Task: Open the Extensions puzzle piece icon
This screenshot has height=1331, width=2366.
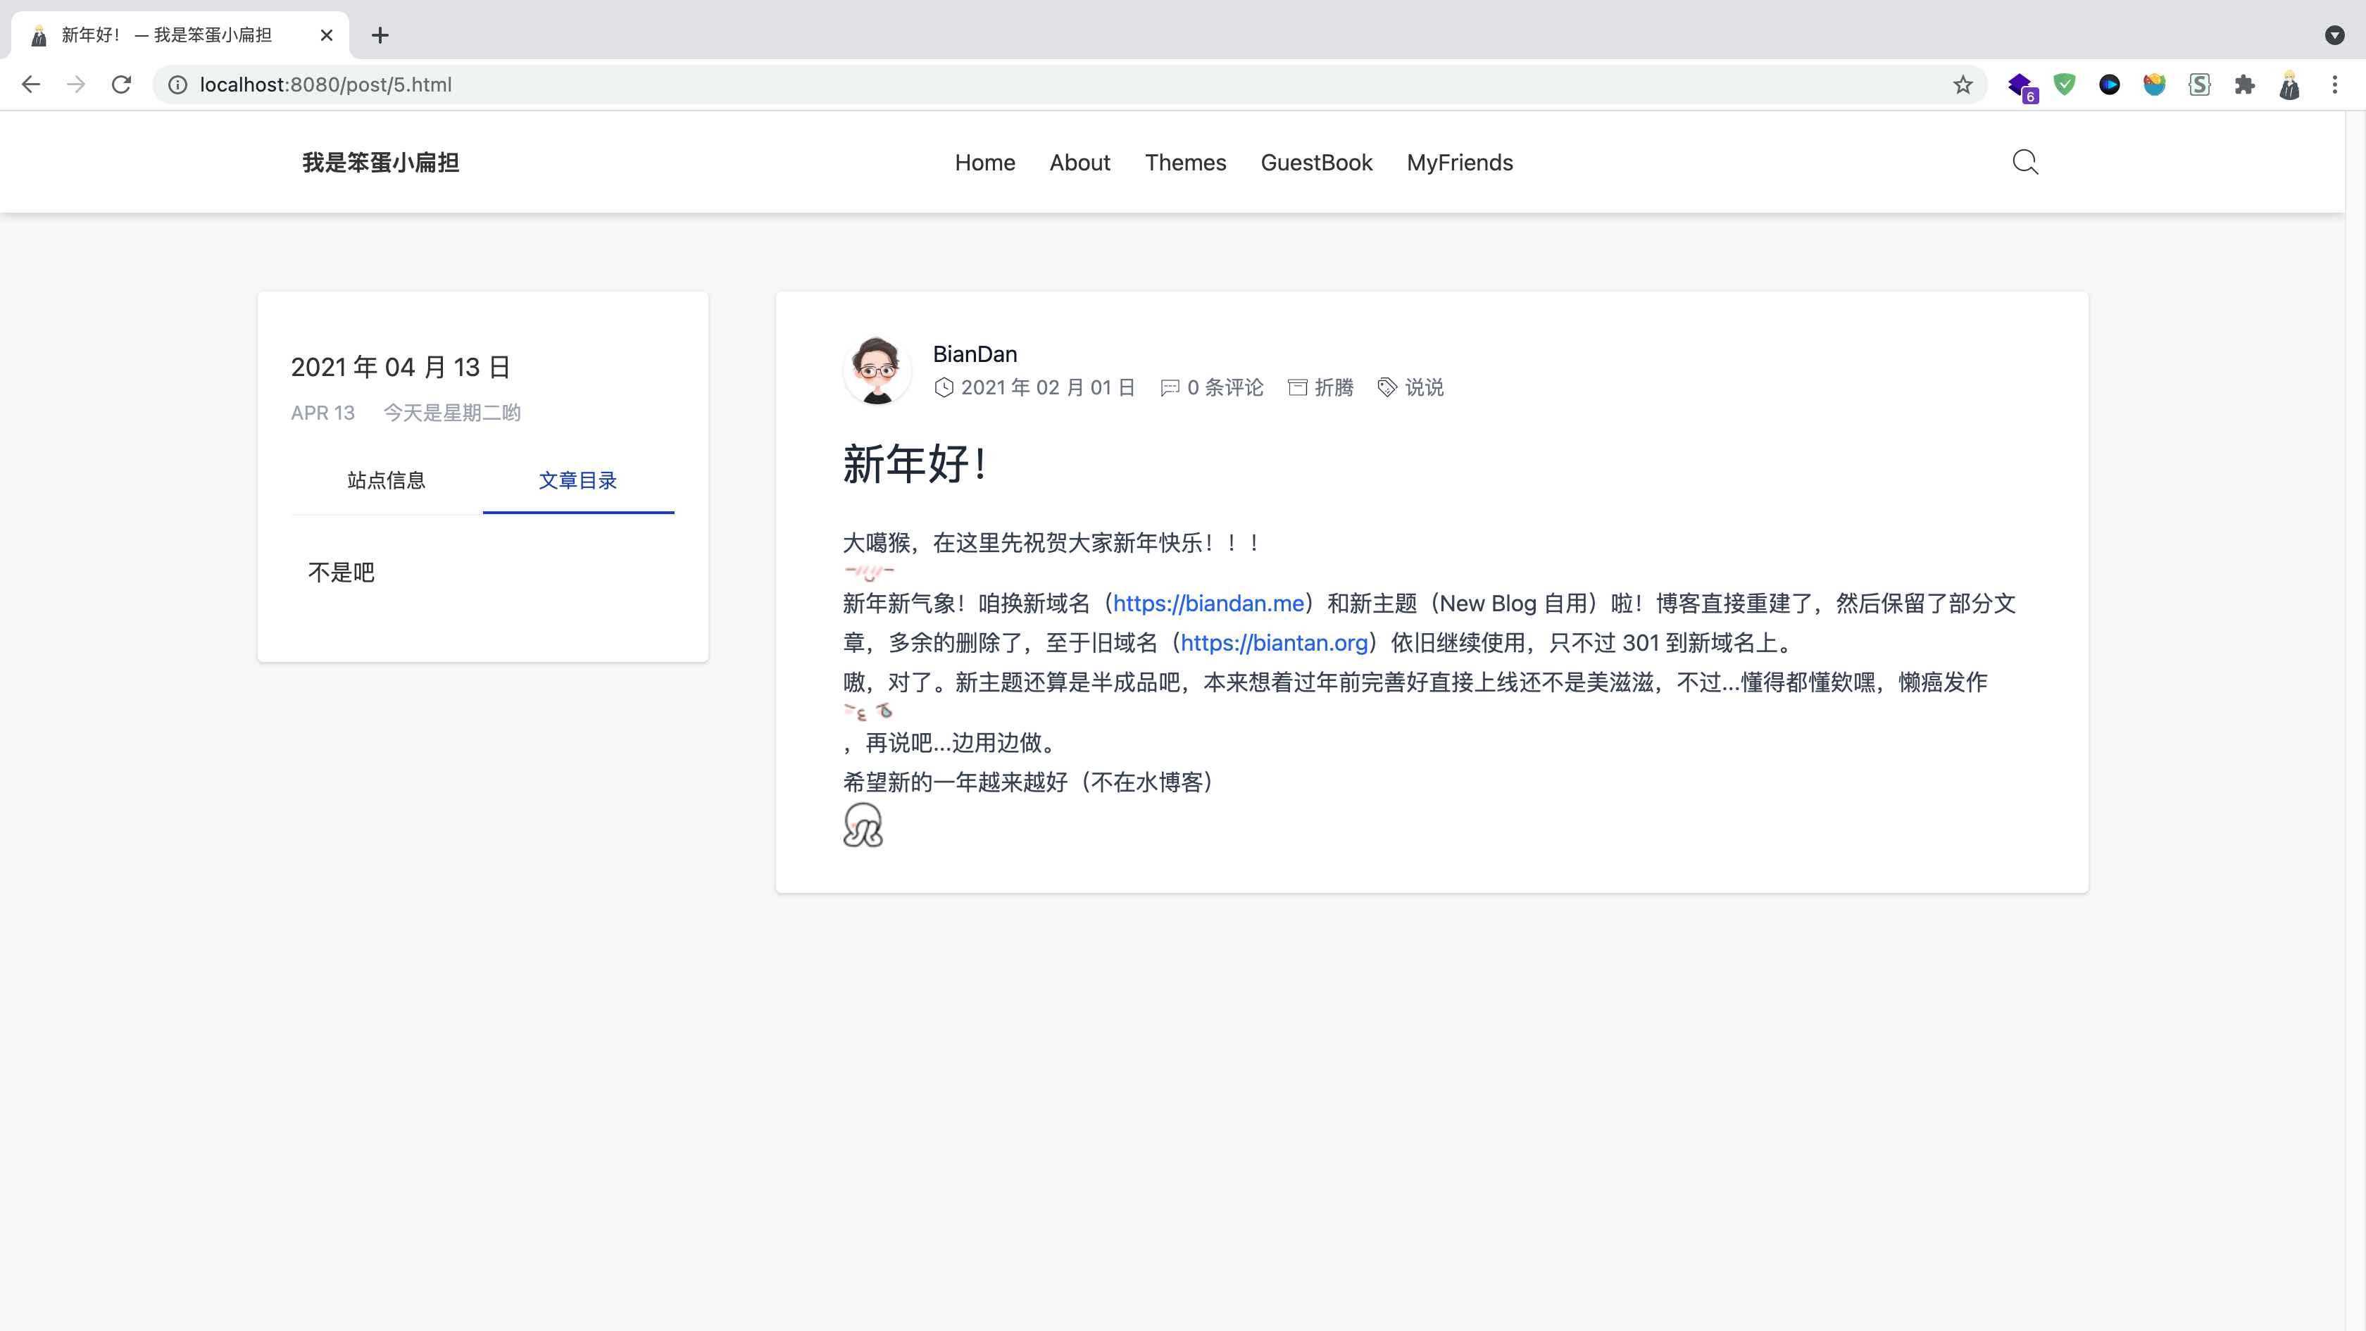Action: click(x=2244, y=85)
